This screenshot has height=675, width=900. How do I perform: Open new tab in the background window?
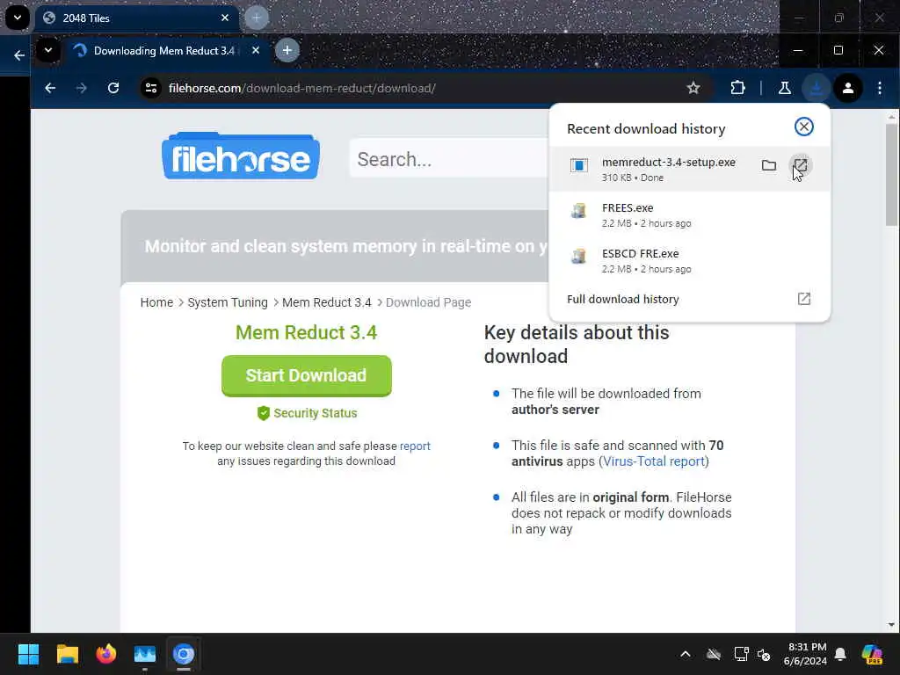pyautogui.click(x=257, y=18)
